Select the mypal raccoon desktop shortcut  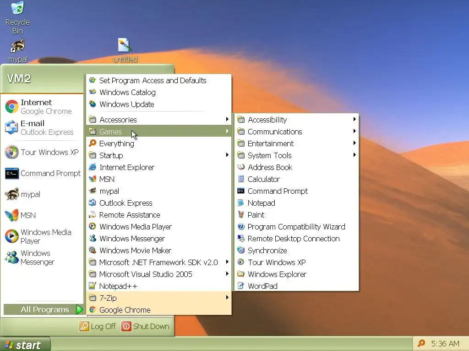click(18, 51)
